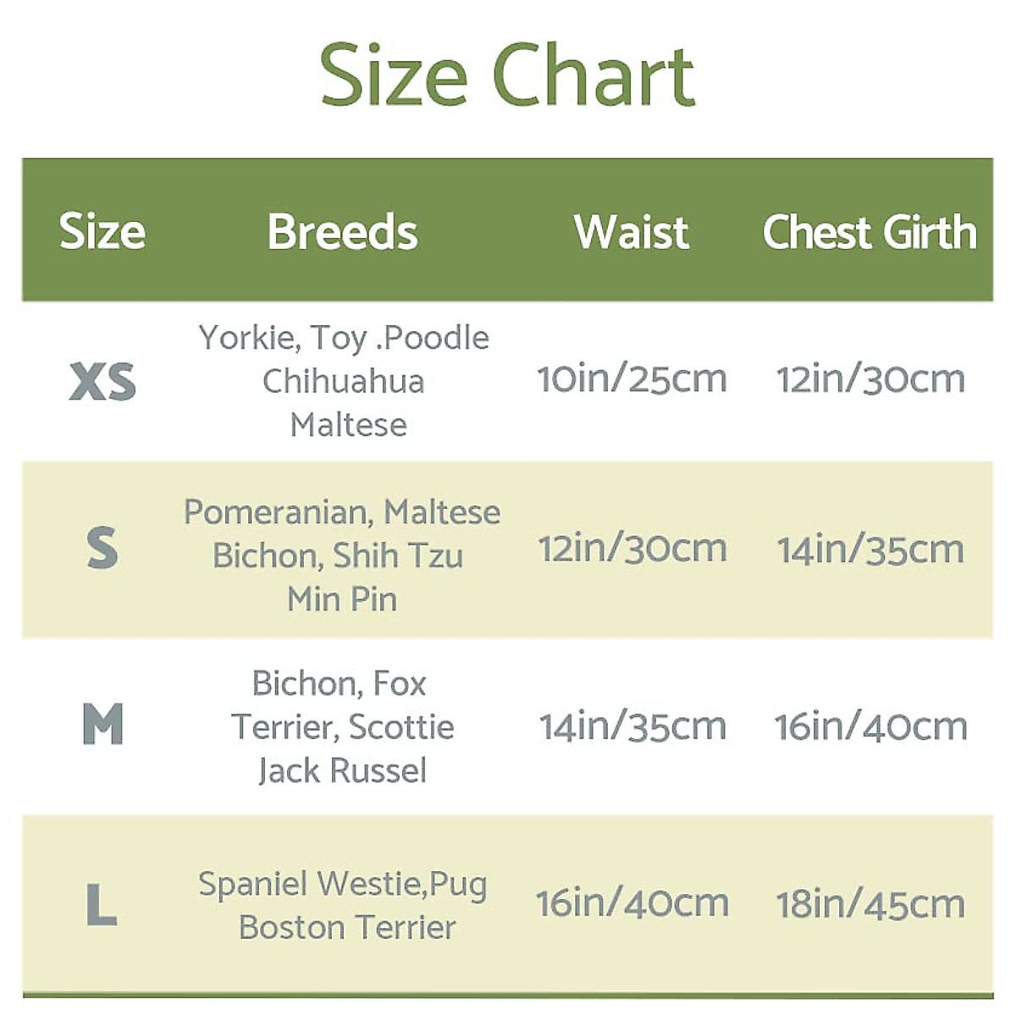Viewport: 1016px width, 1016px height.
Task: Click the Size Chart title
Action: 508,76
